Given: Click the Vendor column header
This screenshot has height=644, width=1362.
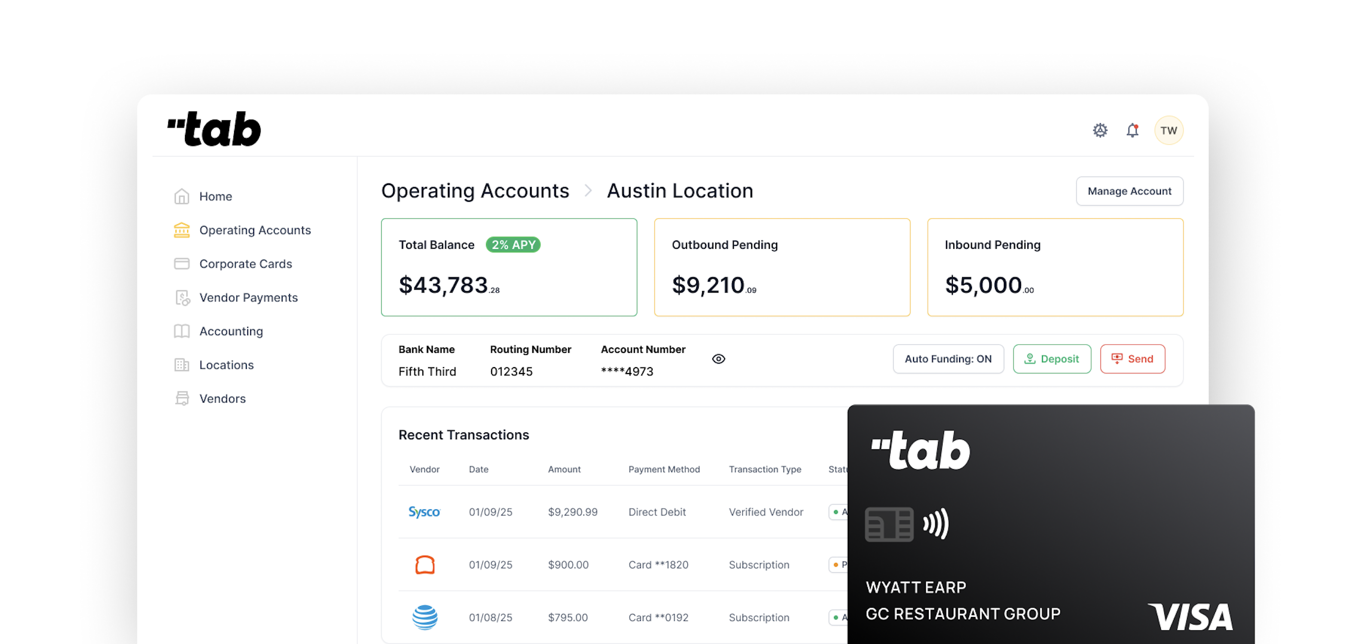Looking at the screenshot, I should coord(424,469).
